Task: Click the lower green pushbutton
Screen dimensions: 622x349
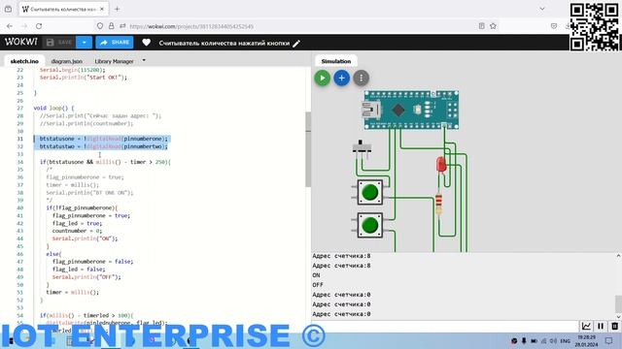Action: click(370, 225)
